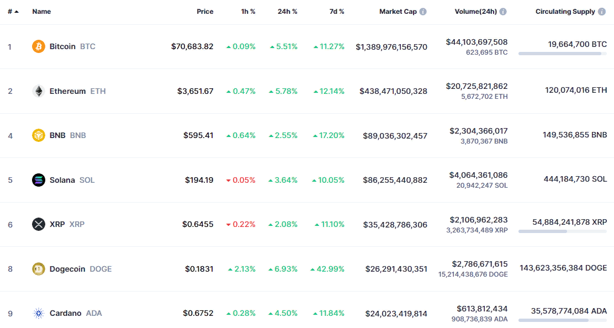
Task: Open the BNB name link
Action: [x=68, y=135]
